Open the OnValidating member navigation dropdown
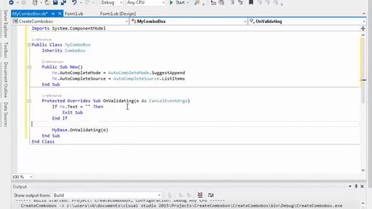This screenshot has height=209, width=372. [307, 21]
